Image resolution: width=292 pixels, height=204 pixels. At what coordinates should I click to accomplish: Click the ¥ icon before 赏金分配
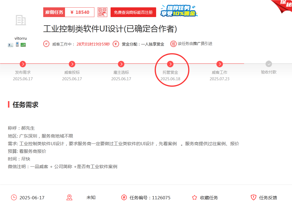[116, 44]
